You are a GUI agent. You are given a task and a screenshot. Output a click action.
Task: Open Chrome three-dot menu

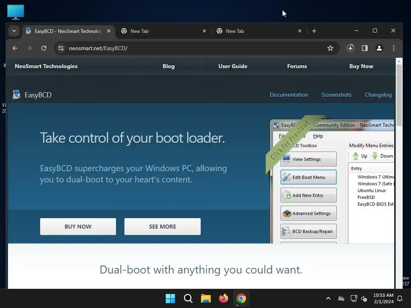tap(394, 48)
